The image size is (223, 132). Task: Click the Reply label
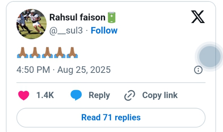[99, 95]
